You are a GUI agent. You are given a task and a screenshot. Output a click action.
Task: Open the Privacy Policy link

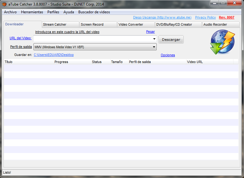click(205, 17)
